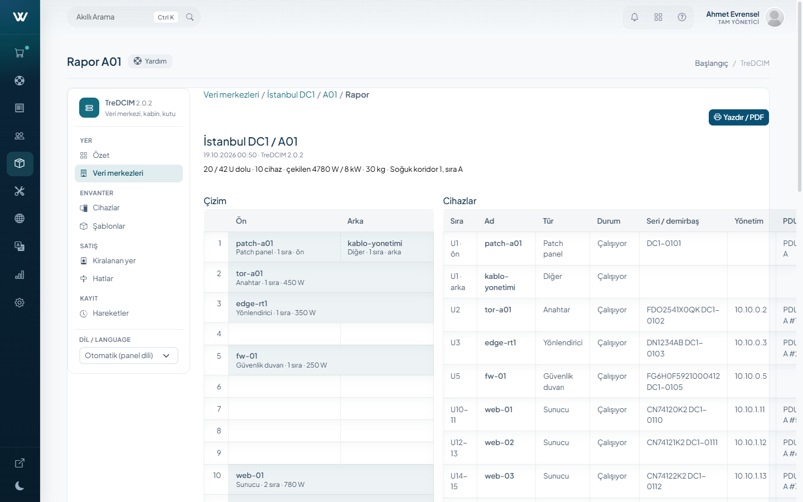This screenshot has width=803, height=502.
Task: Click the support lifebuoy sidebar icon
Action: pos(20,80)
